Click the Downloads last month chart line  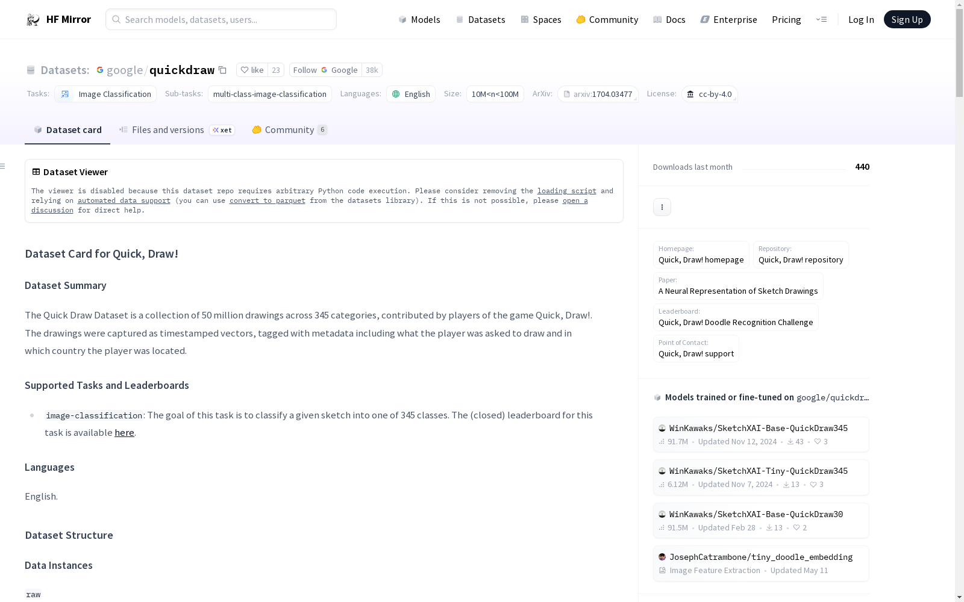pyautogui.click(x=793, y=169)
